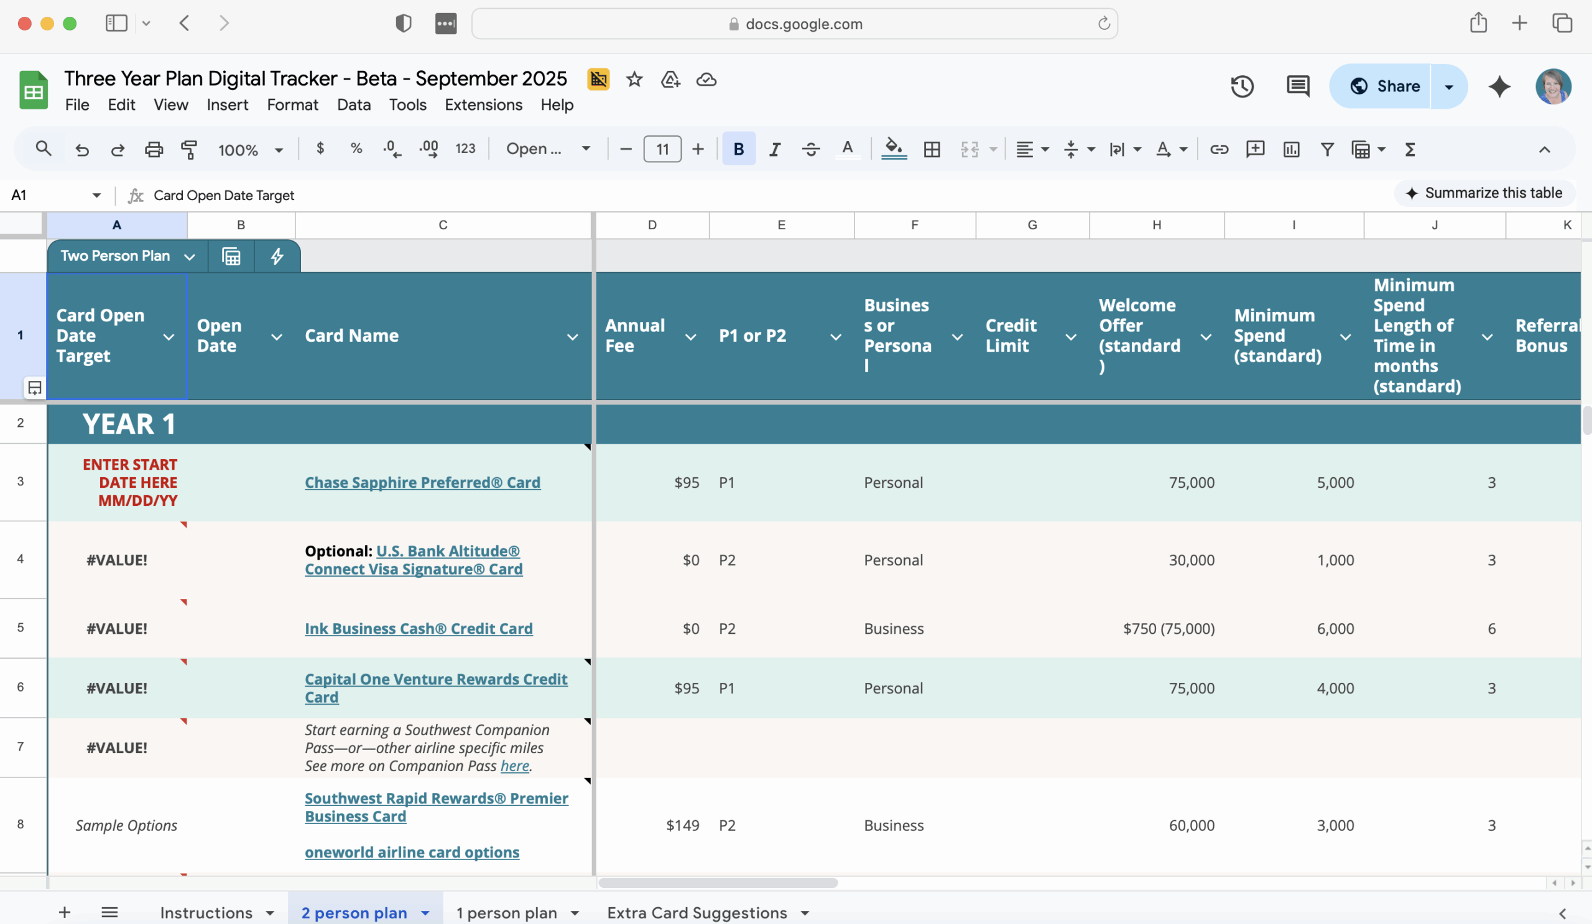Move document to Drive folder icon
The height and width of the screenshot is (924, 1592).
click(x=670, y=80)
